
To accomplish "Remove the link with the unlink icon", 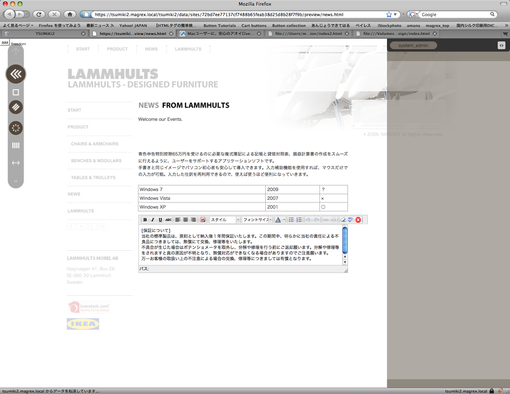I will point(333,220).
